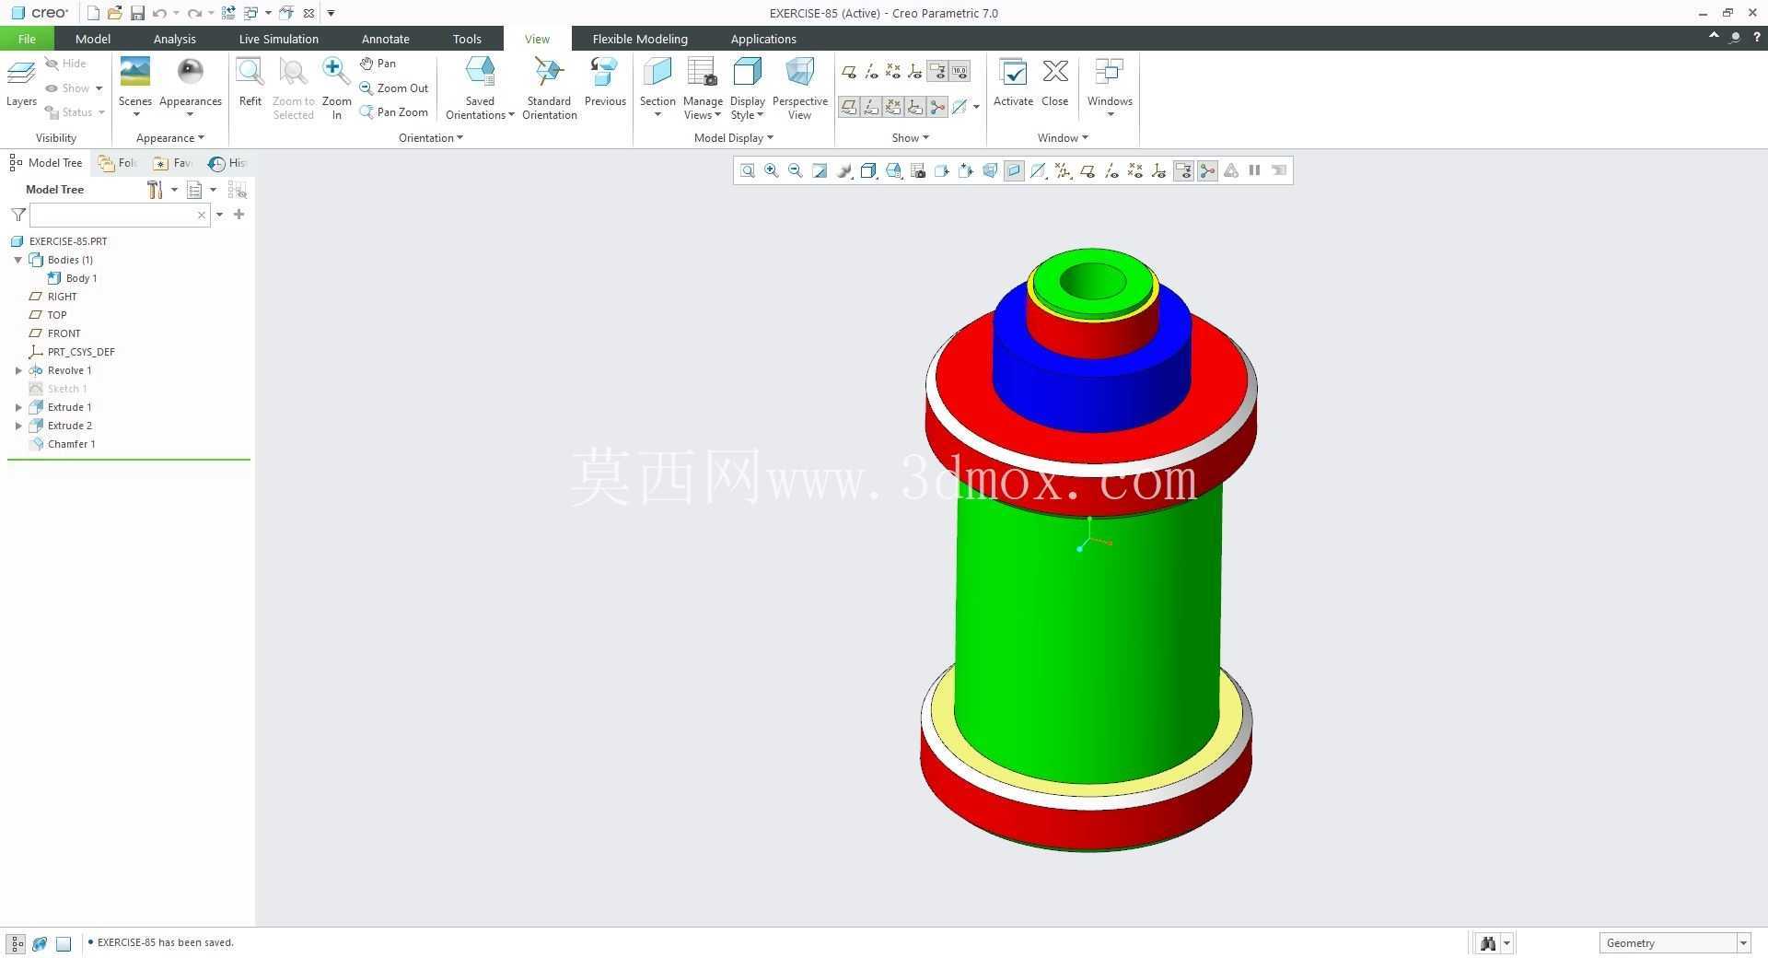This screenshot has height=958, width=1768.
Task: Pause simulation in graphics toolbar
Action: 1254,170
